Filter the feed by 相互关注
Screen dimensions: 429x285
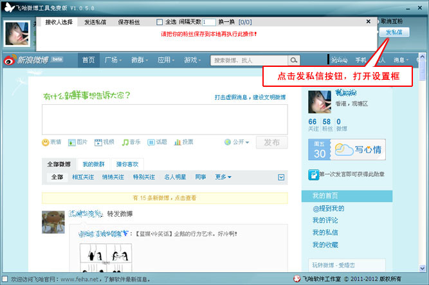(83, 177)
